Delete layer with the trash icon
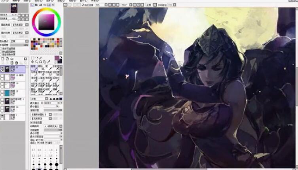Screen dimensions: 298x170 (17, 63)
